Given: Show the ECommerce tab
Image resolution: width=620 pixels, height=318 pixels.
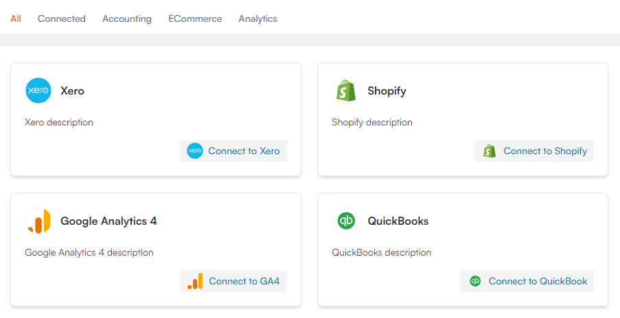Looking at the screenshot, I should pos(195,19).
